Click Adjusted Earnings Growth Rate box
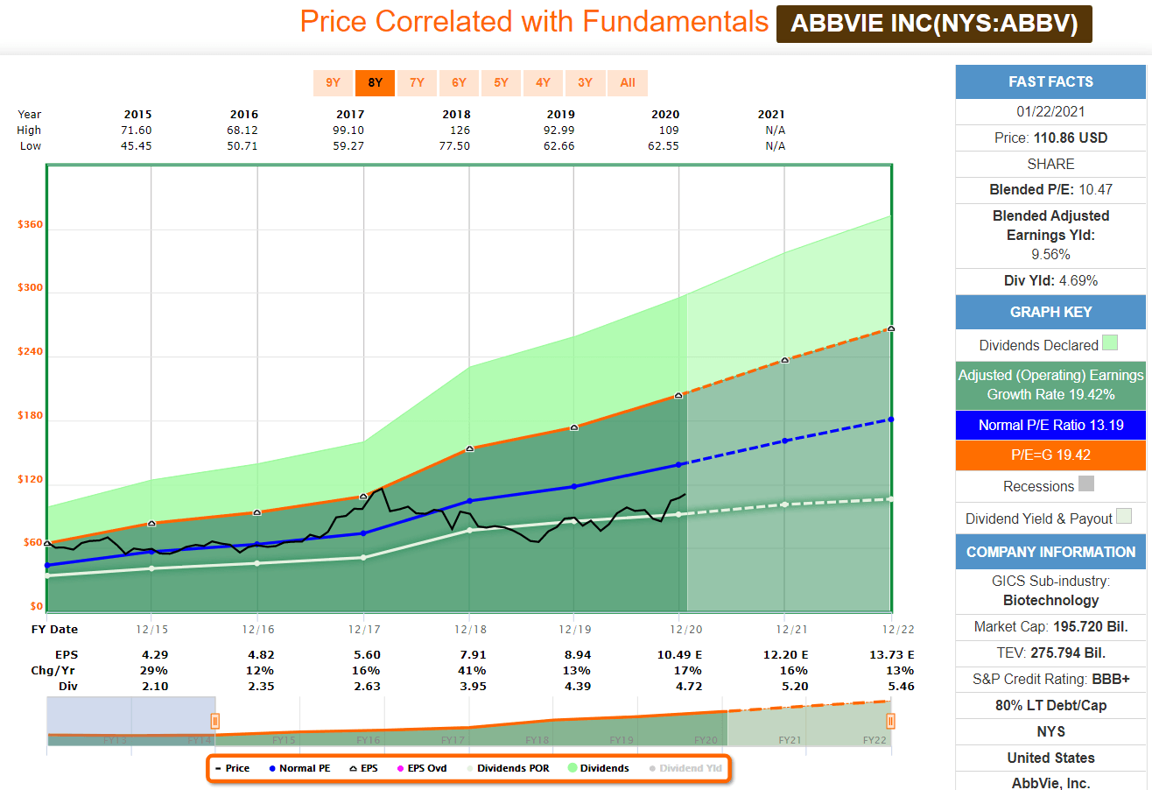The width and height of the screenshot is (1152, 790). 1050,384
